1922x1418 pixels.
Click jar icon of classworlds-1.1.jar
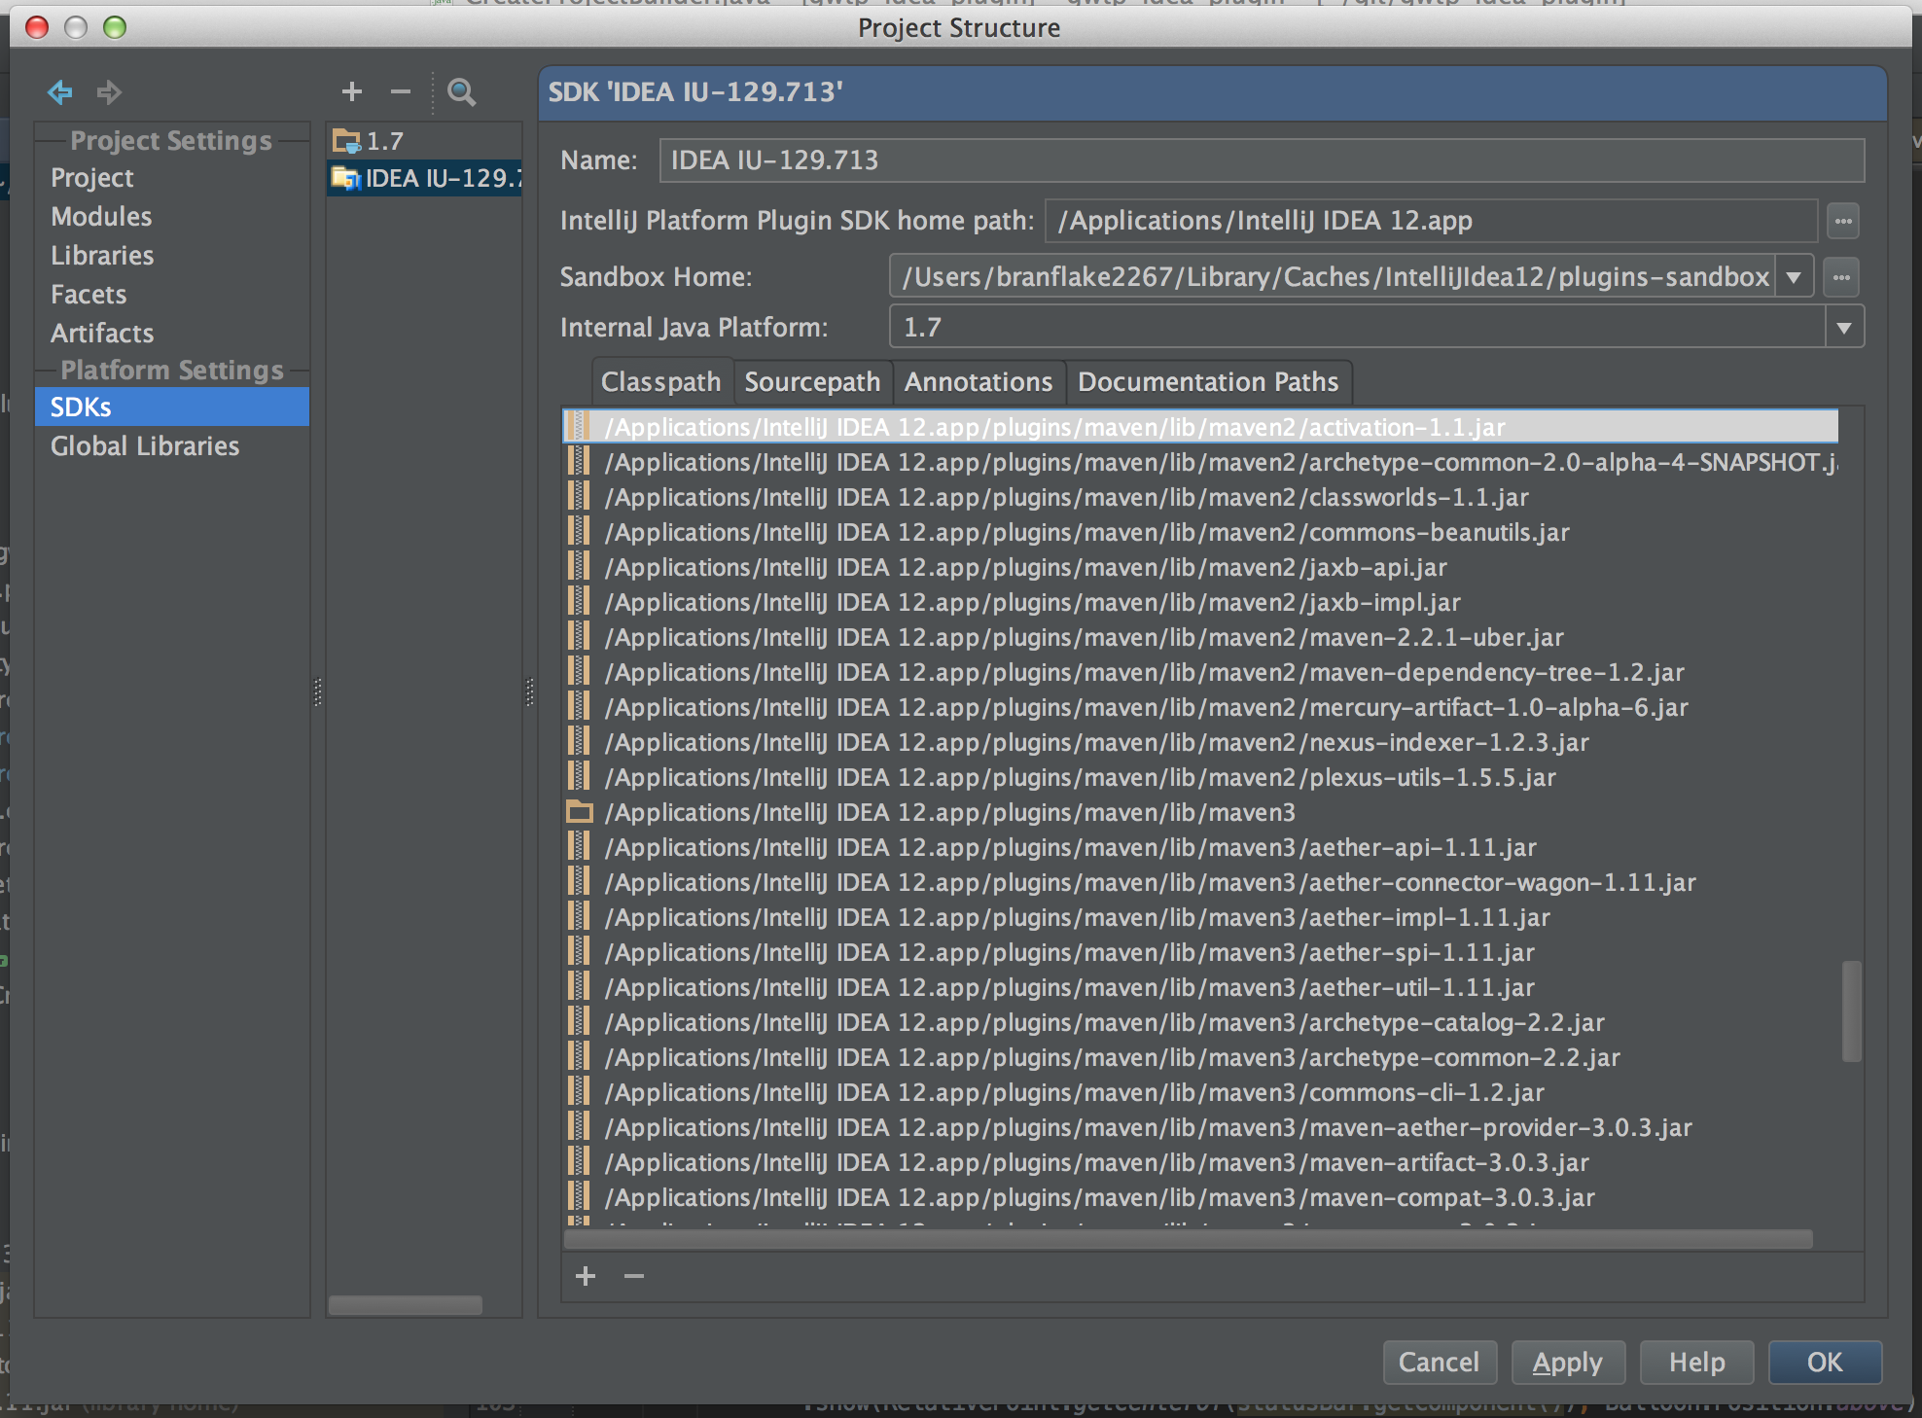(580, 497)
